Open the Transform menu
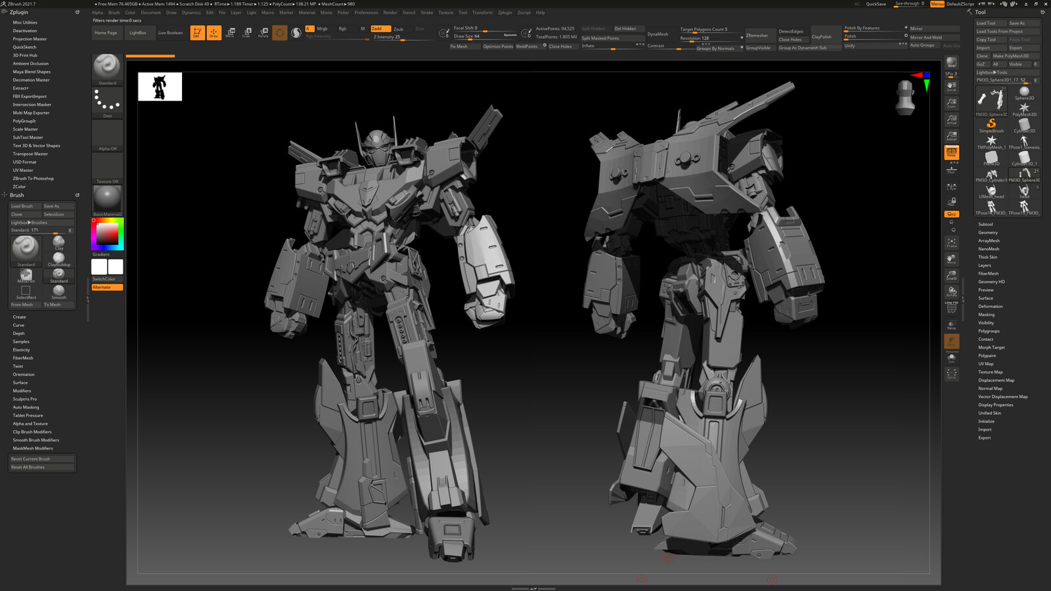Screen dimensions: 1051x591 (482, 12)
